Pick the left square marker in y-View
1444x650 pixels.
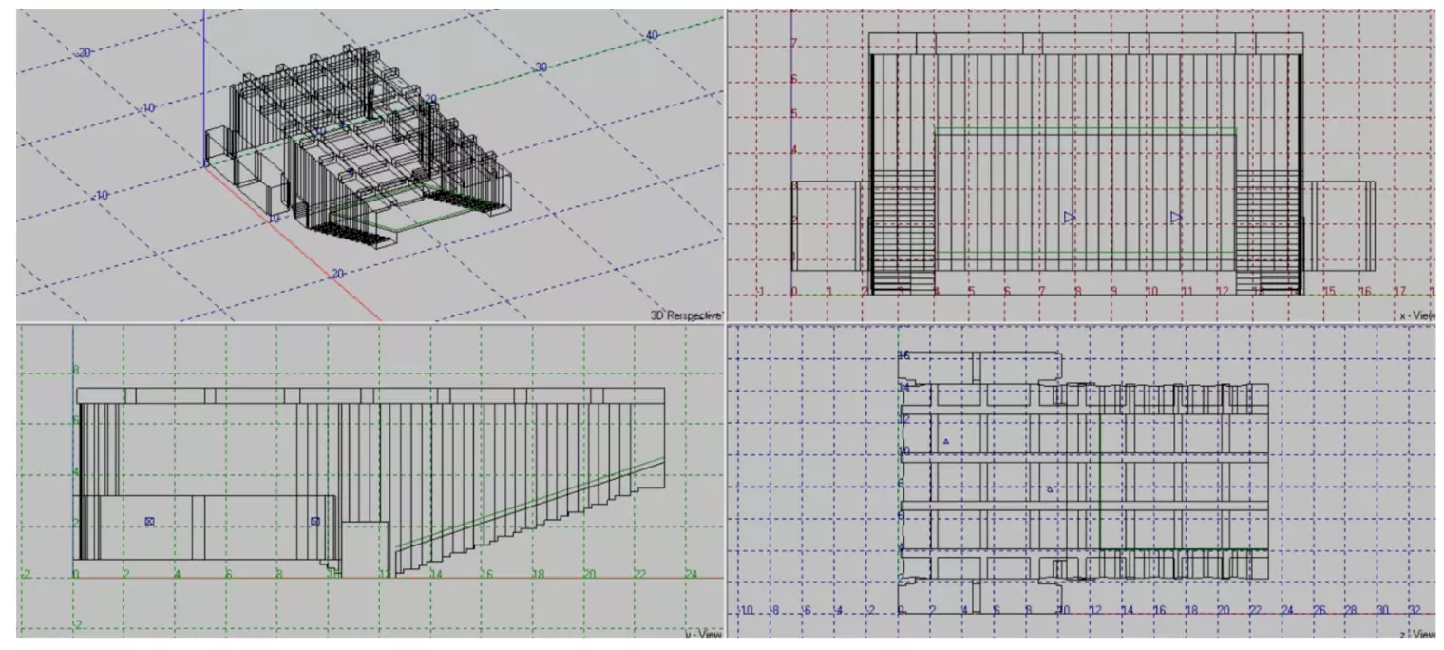(149, 521)
